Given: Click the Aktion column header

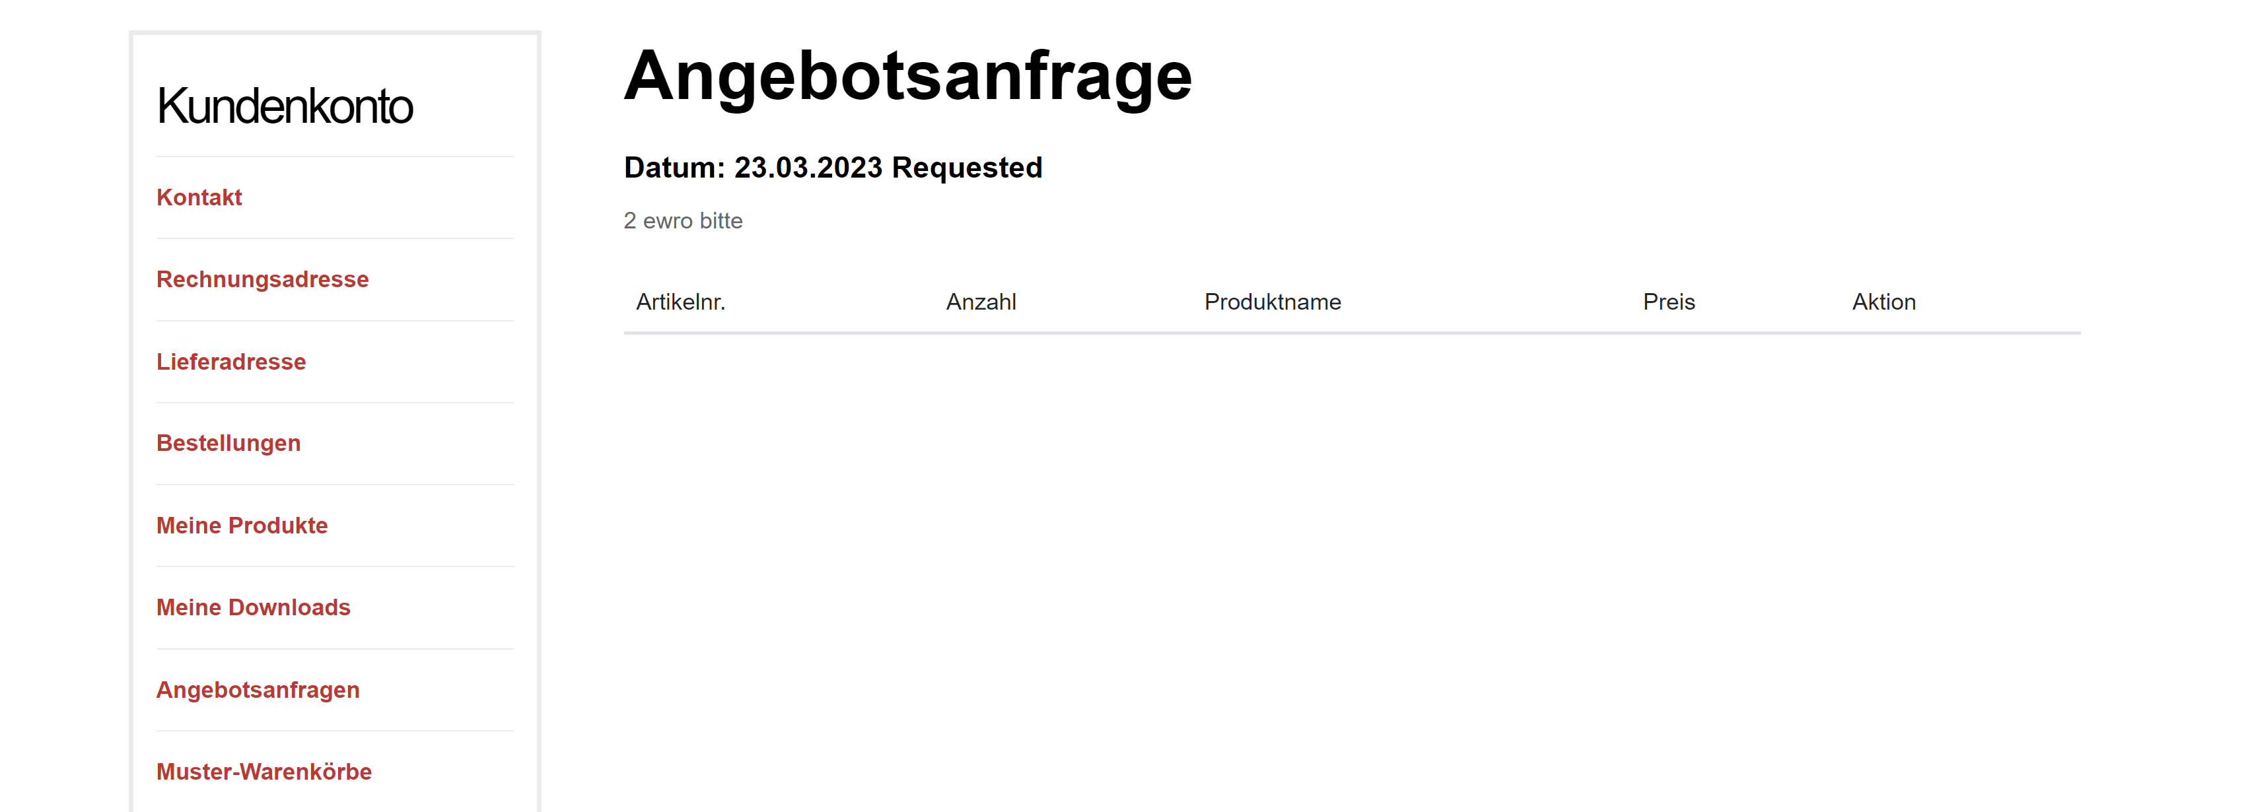Looking at the screenshot, I should click(x=1884, y=302).
